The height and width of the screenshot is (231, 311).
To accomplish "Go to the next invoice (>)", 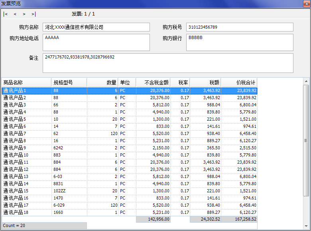I will coord(24,14).
